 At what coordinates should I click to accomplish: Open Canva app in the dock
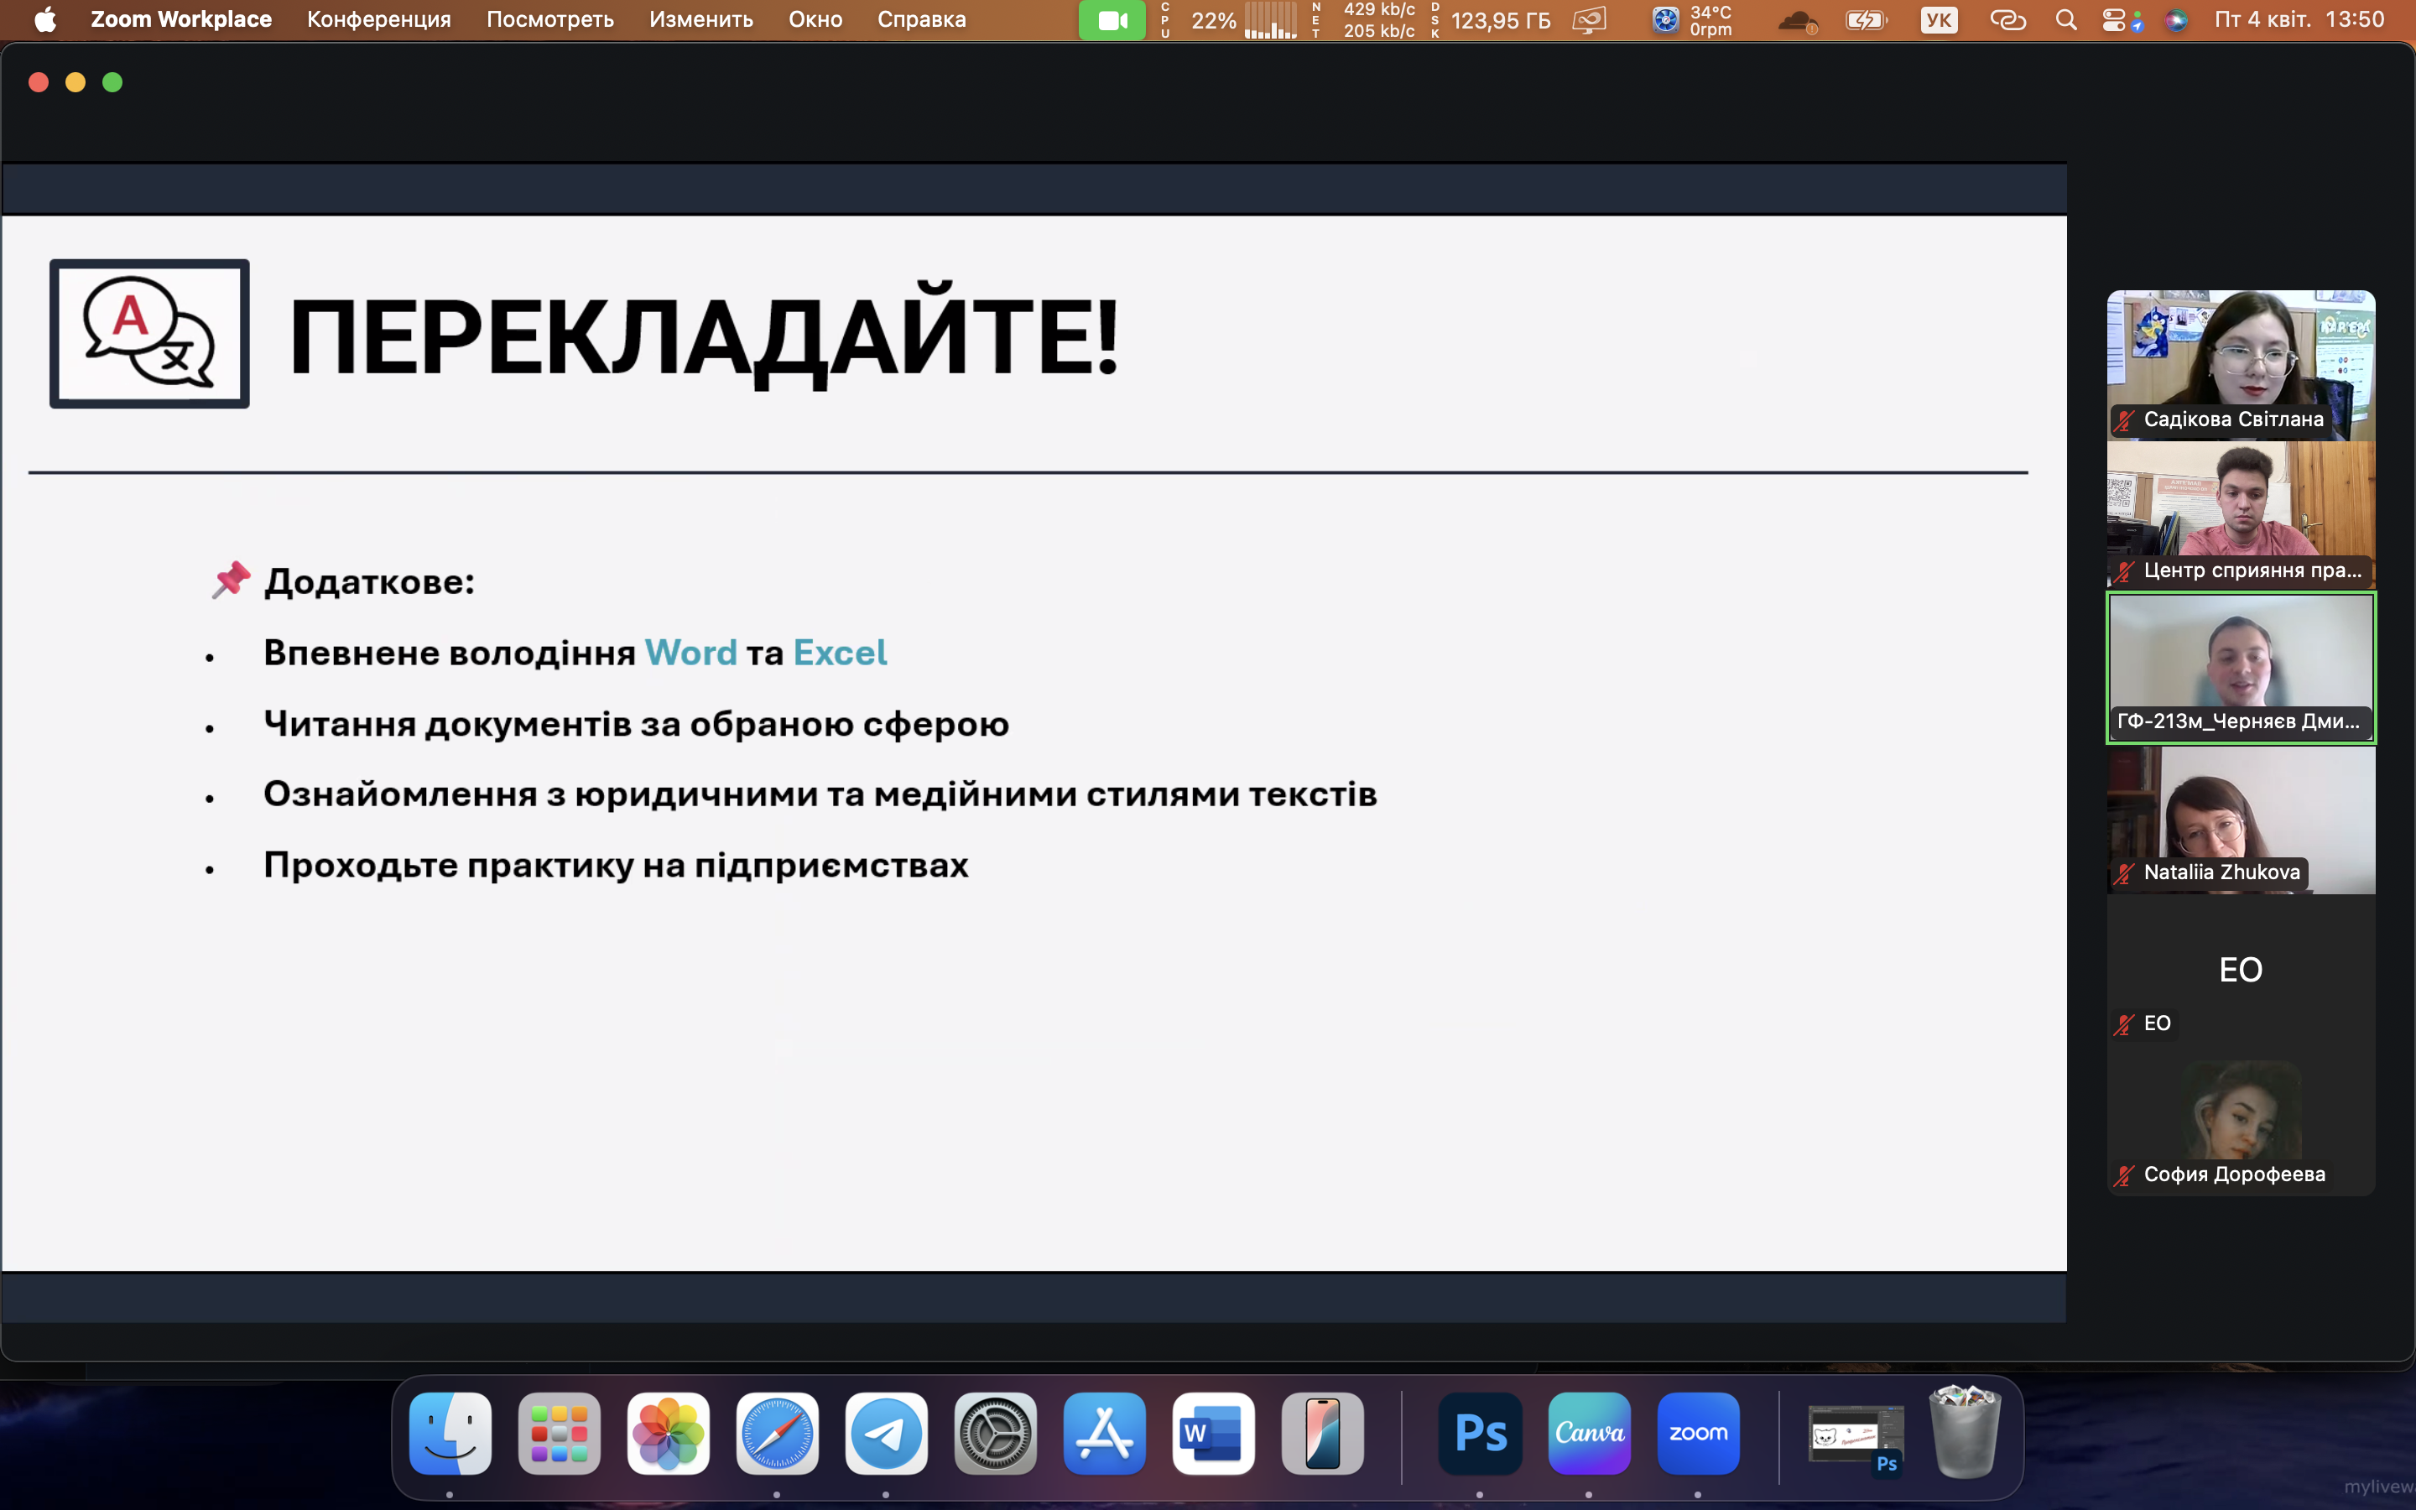point(1588,1433)
